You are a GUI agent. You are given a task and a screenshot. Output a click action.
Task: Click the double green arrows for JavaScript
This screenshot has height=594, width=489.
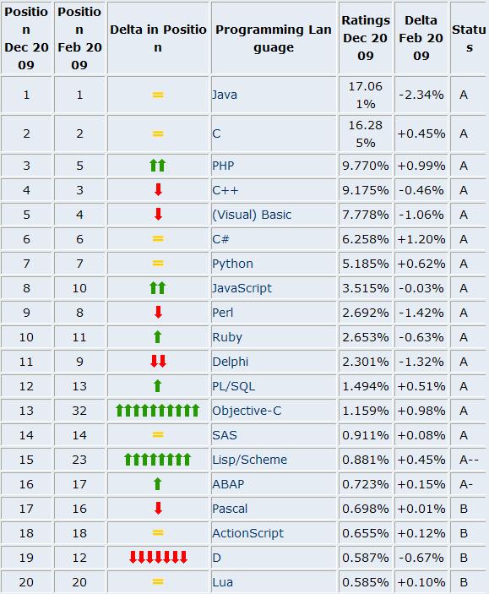point(158,288)
